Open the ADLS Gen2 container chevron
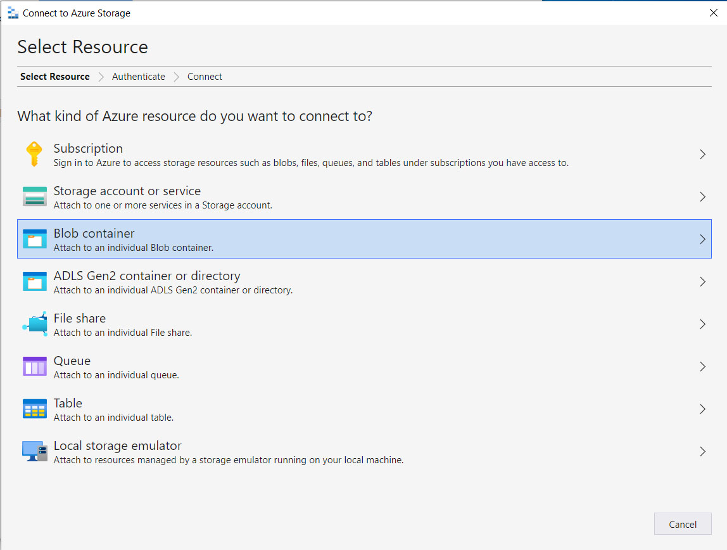 (702, 281)
